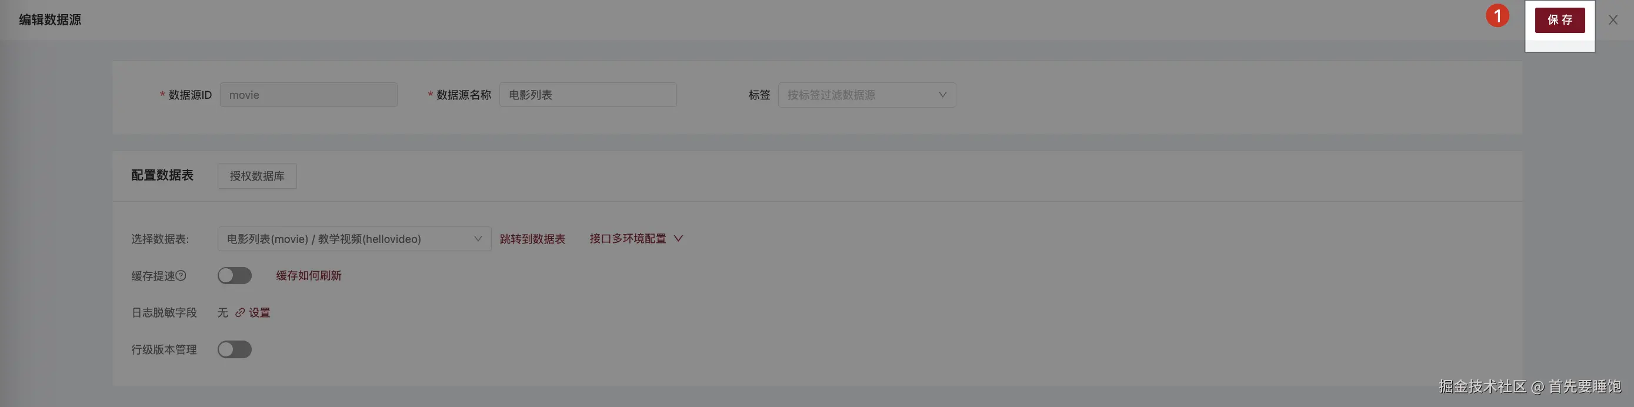The image size is (1634, 407).
Task: Click the 配置数据表 section heading
Action: (162, 176)
